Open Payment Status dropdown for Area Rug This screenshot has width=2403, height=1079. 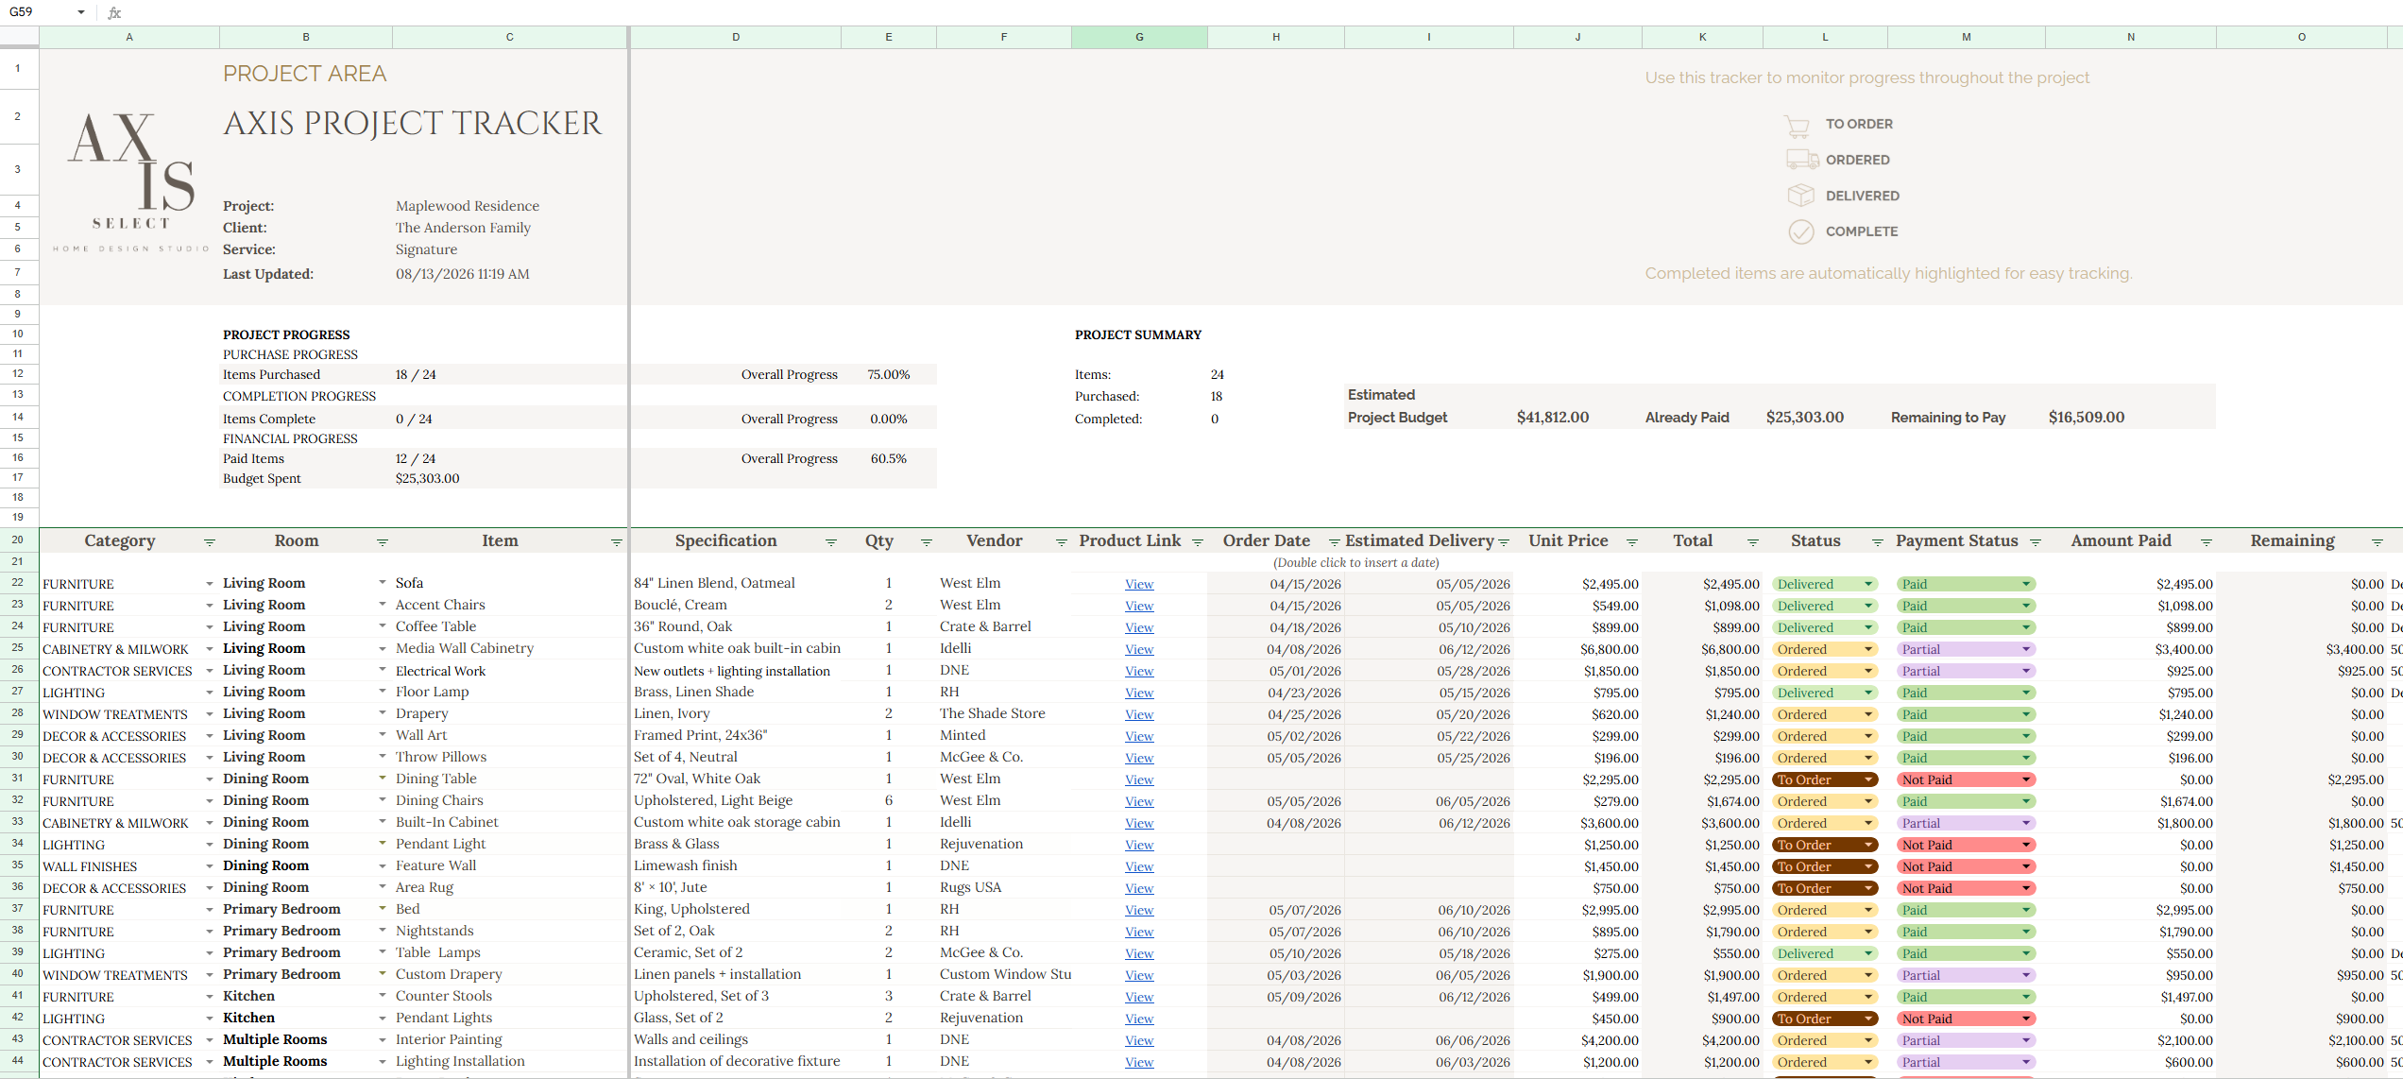(2026, 888)
